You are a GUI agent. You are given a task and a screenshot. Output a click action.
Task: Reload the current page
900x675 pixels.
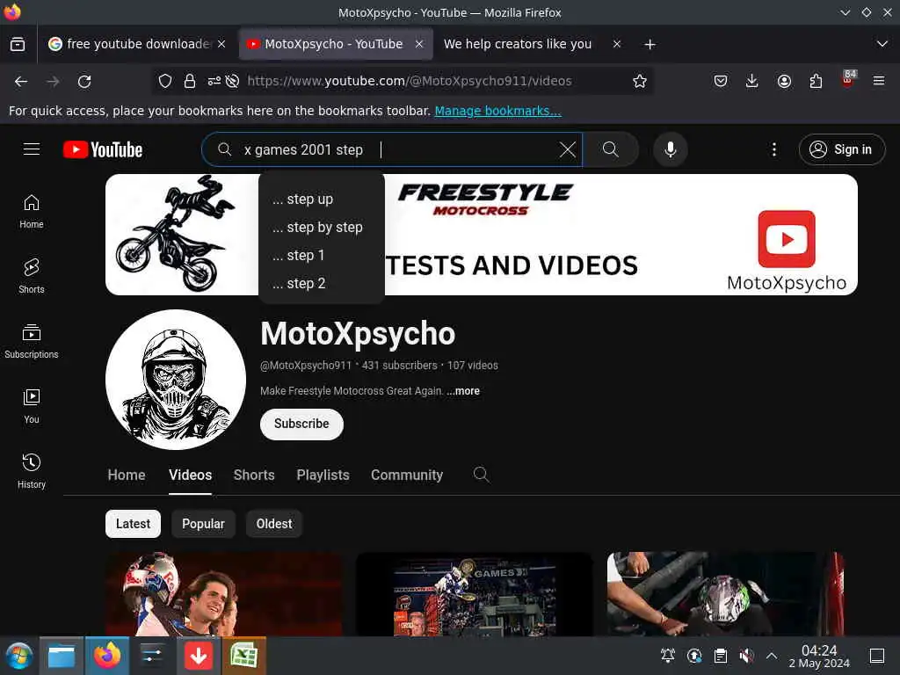84,82
